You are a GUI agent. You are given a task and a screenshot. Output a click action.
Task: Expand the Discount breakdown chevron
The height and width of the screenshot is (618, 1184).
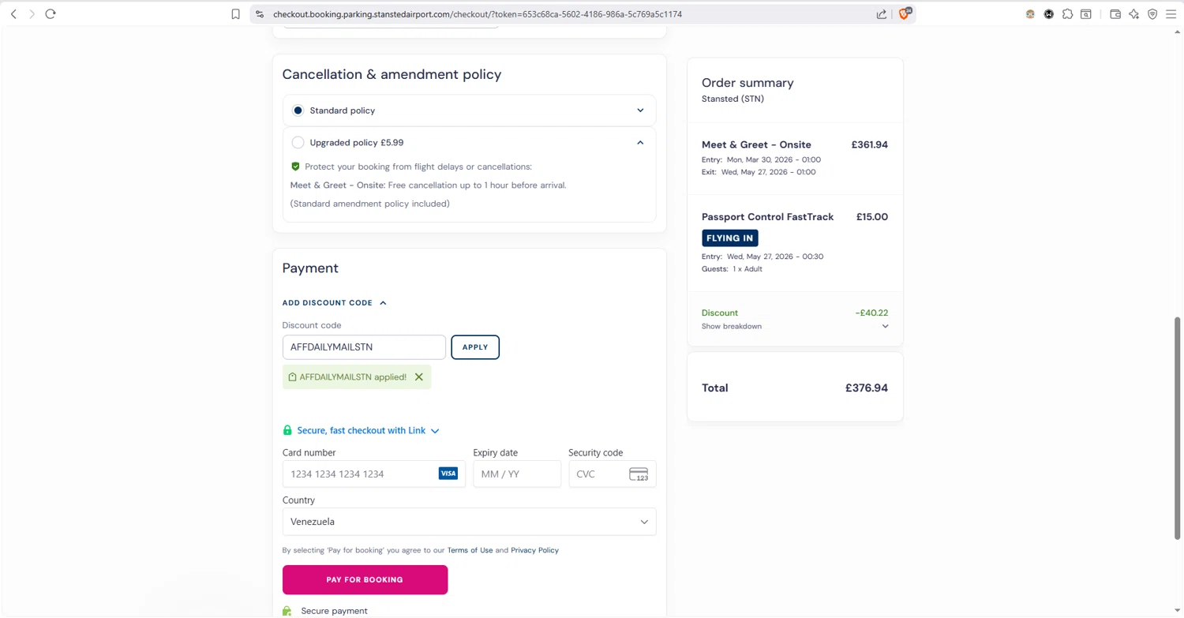[x=885, y=326]
